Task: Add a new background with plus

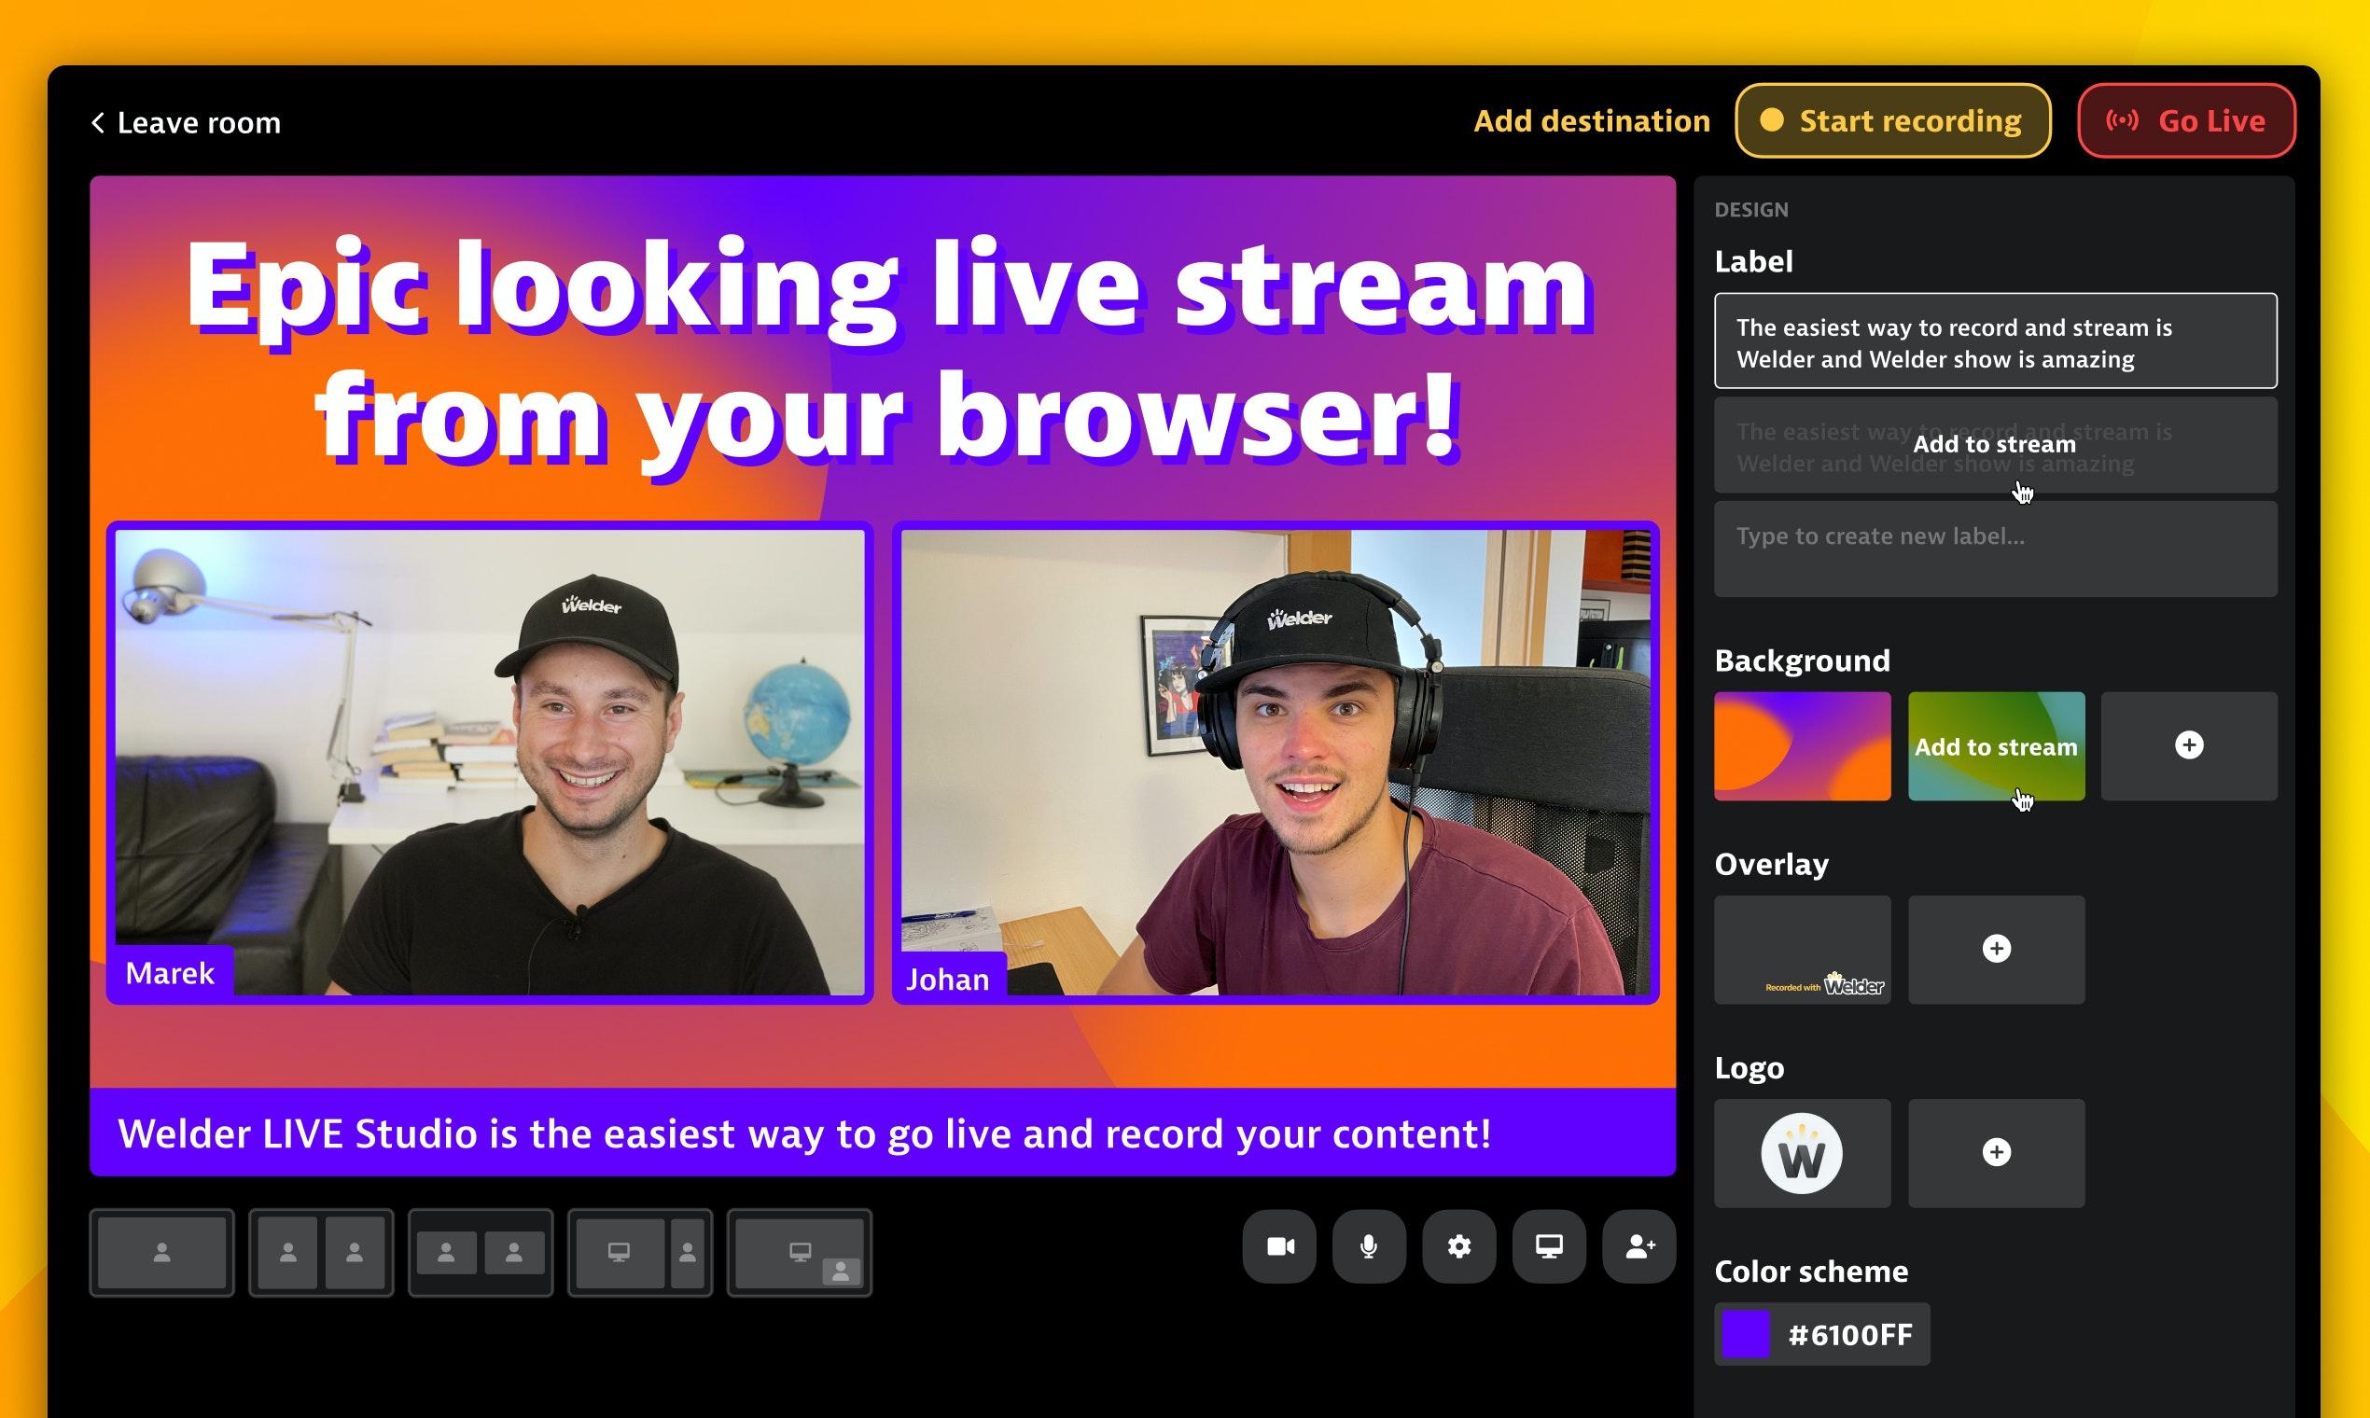Action: click(2189, 746)
